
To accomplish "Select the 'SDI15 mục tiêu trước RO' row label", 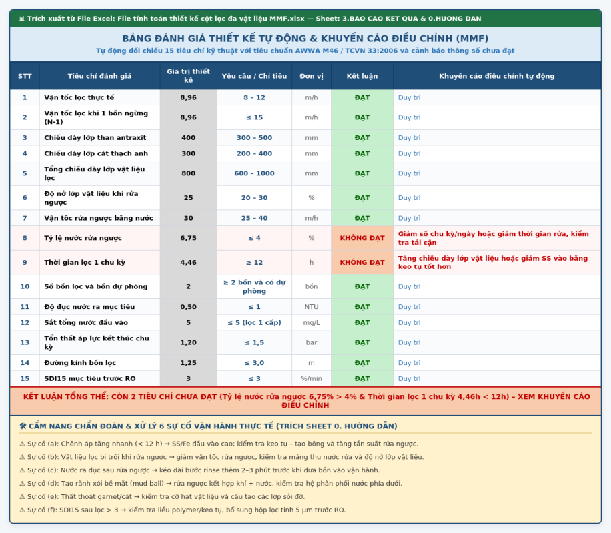I will [90, 379].
